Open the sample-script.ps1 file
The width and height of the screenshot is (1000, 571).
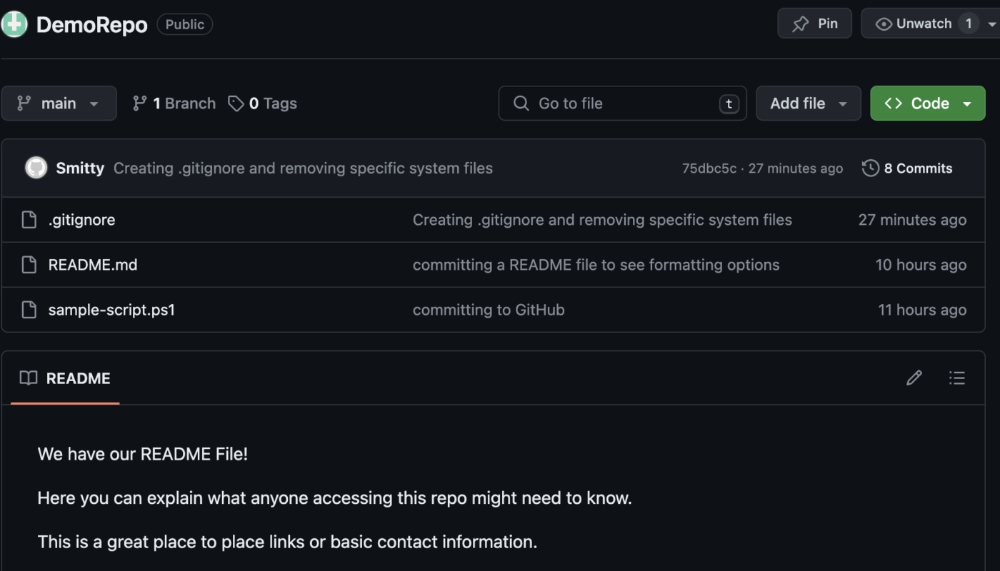111,310
